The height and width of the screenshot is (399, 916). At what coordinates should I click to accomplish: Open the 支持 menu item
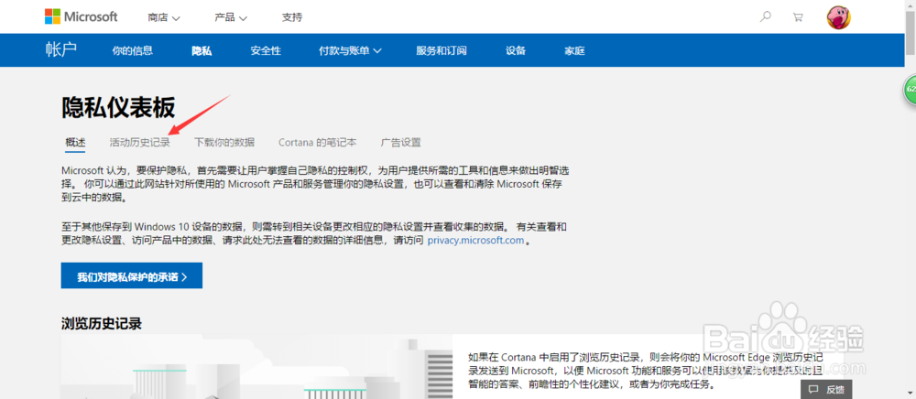[x=292, y=17]
